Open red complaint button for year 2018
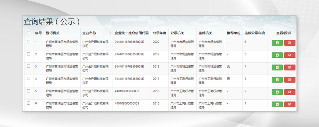Viewport: 319px width, 127px height. click(290, 68)
